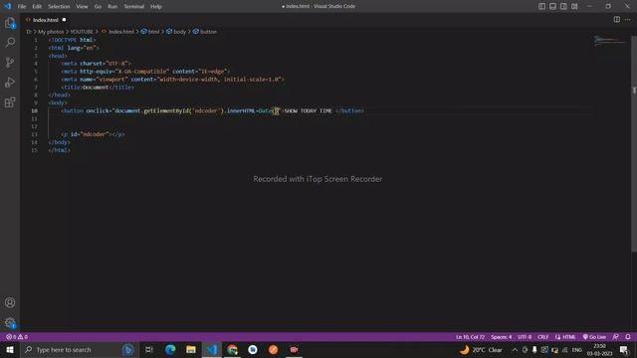The image size is (637, 358).
Task: Click line number 10 in gutter
Action: pos(34,110)
